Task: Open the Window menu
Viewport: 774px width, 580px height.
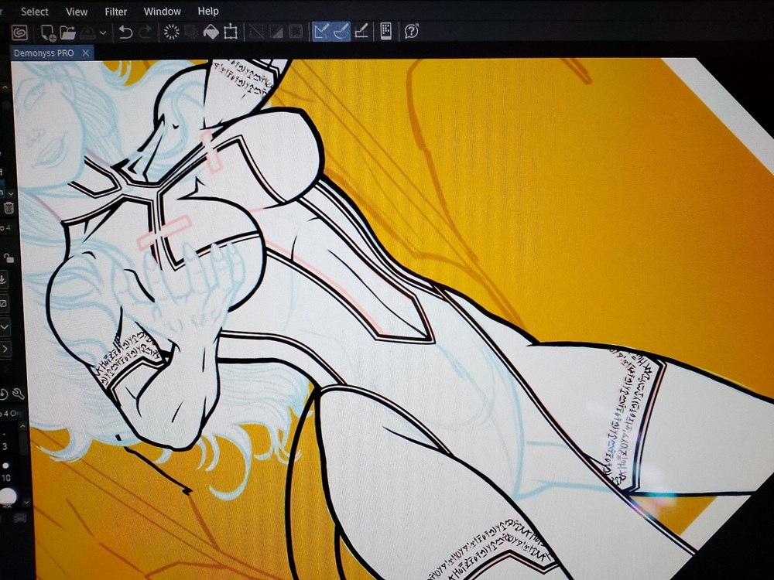Action: [163, 12]
